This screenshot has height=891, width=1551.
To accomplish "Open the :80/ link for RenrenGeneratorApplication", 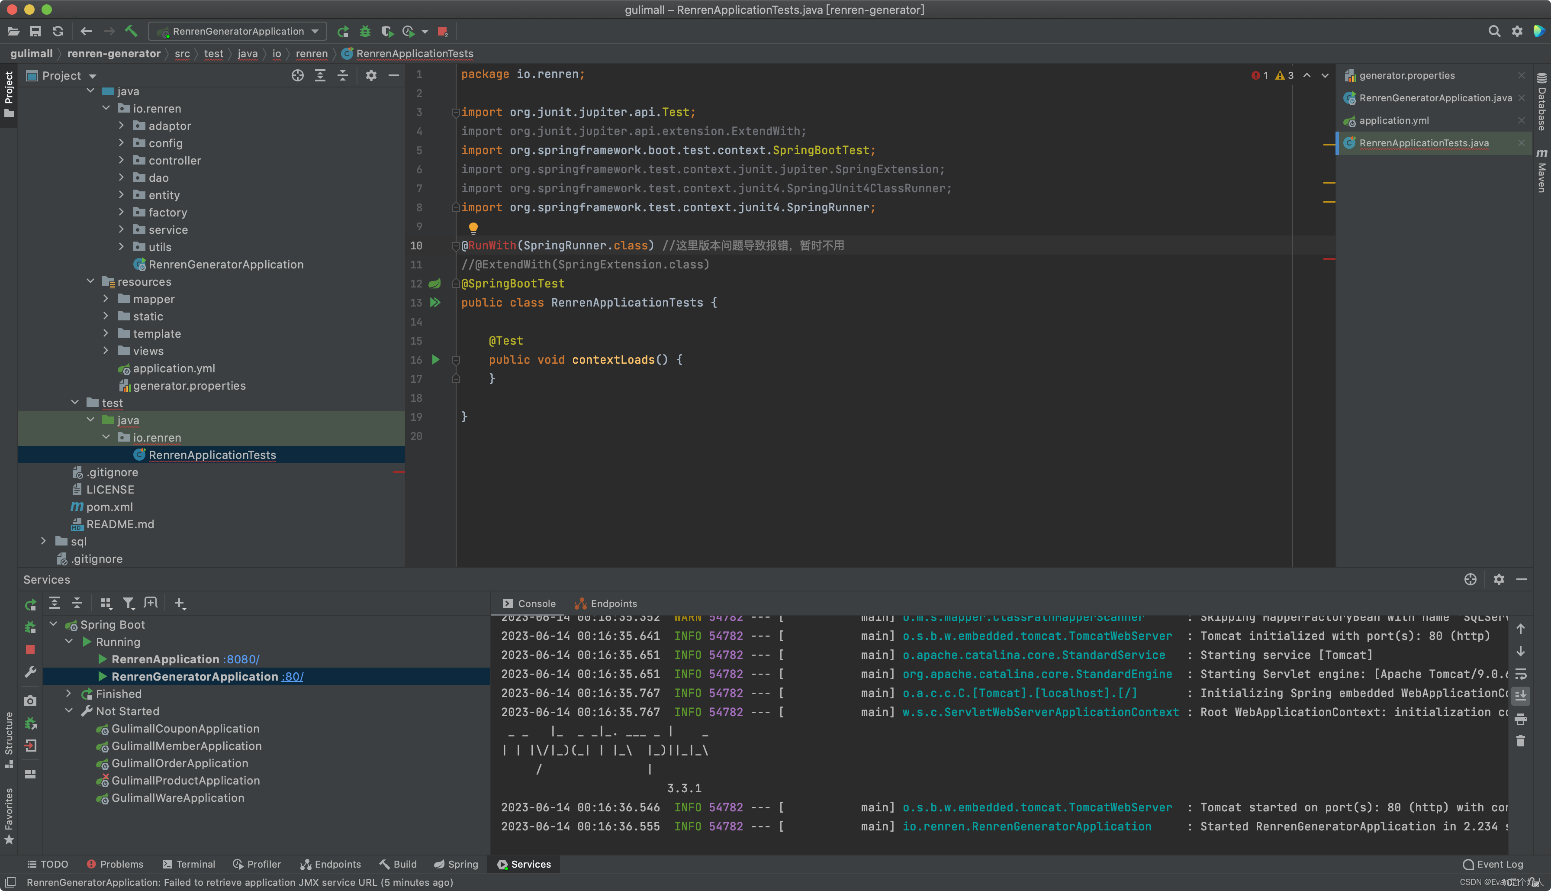I will 293,677.
